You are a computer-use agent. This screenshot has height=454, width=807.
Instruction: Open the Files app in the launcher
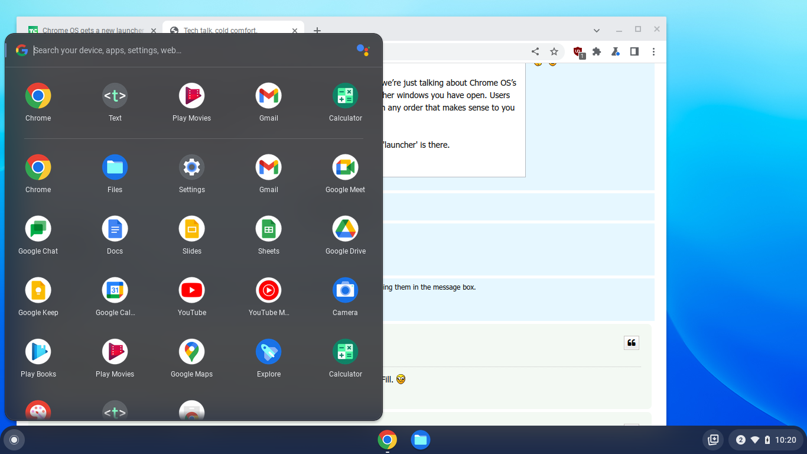115,174
